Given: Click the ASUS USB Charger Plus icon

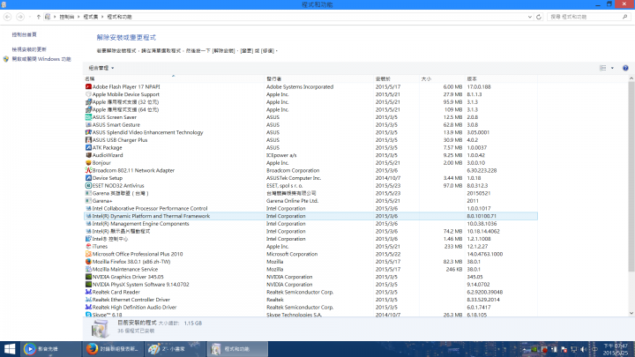Looking at the screenshot, I should [88, 140].
